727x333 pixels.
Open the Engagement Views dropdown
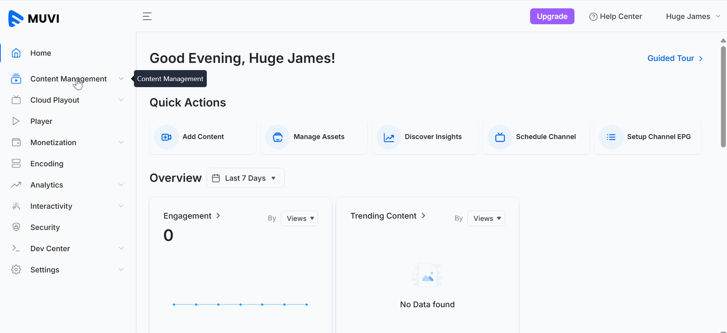(299, 219)
